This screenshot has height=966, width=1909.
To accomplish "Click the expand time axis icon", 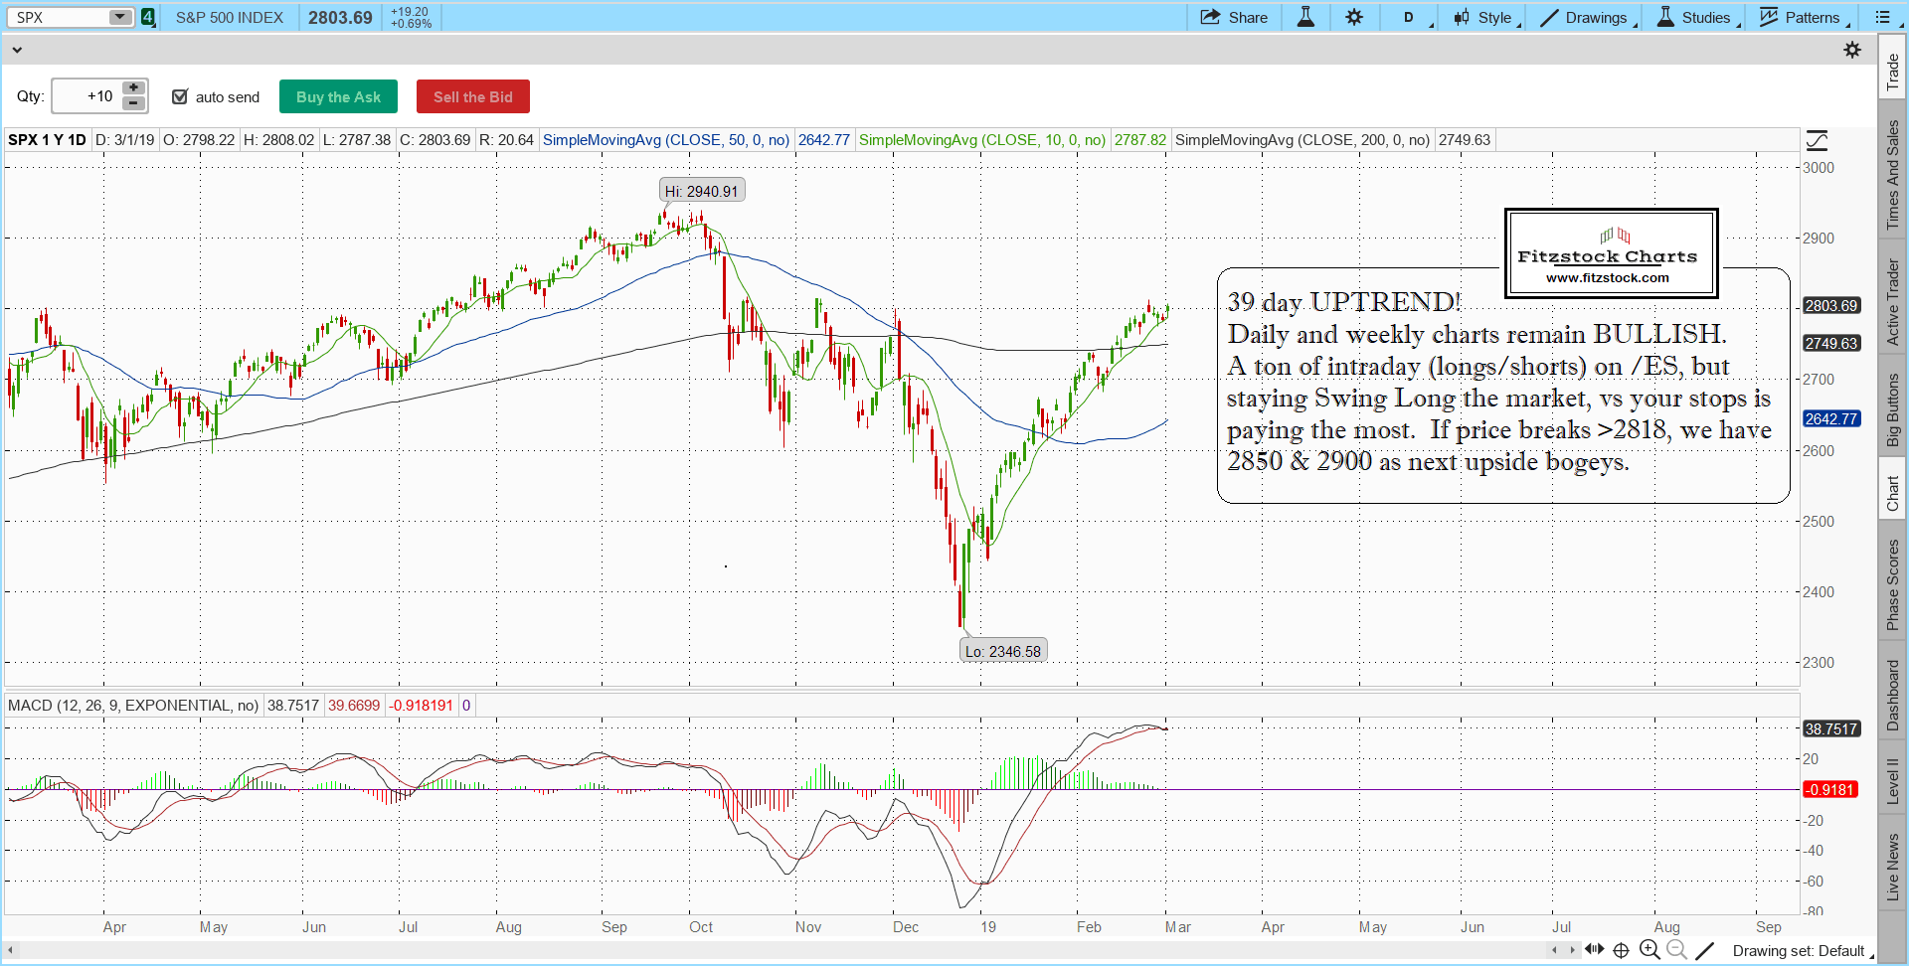I will [x=1595, y=950].
